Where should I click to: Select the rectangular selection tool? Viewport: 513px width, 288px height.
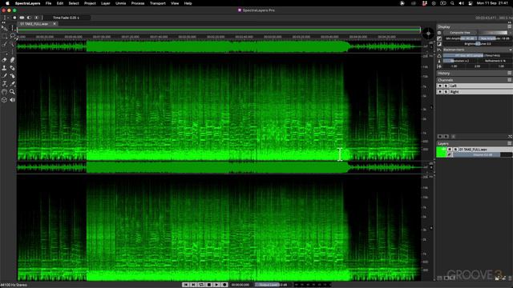(x=4, y=36)
